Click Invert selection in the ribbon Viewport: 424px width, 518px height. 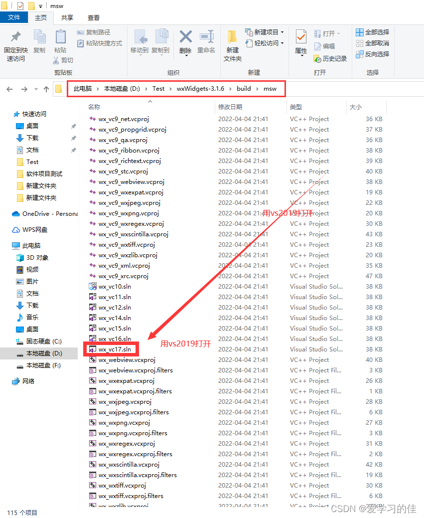373,54
